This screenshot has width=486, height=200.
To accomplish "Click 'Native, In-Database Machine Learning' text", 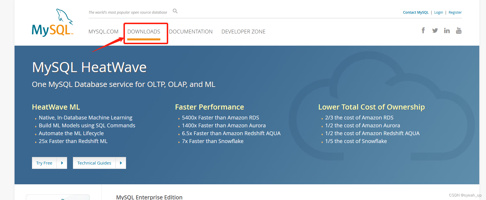I will click(85, 118).
